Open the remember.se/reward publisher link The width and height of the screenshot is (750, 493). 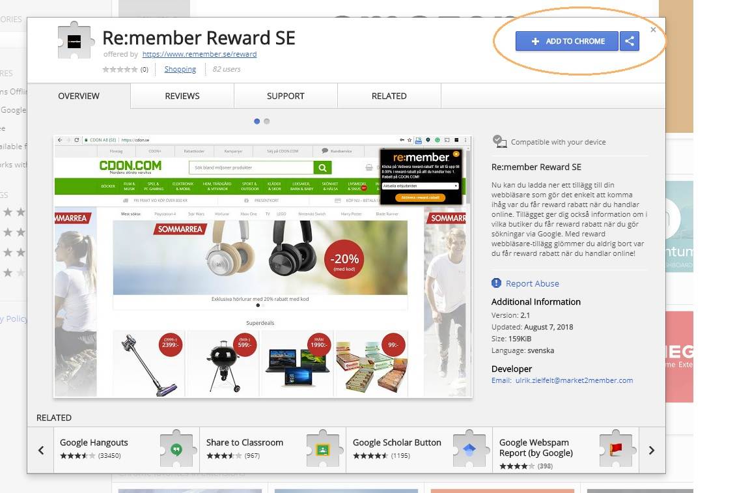pos(199,54)
